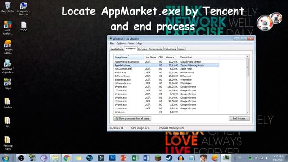Screen dimensions: 288x162
Task: Open Google Chrome from the taskbar
Action: click(67, 158)
